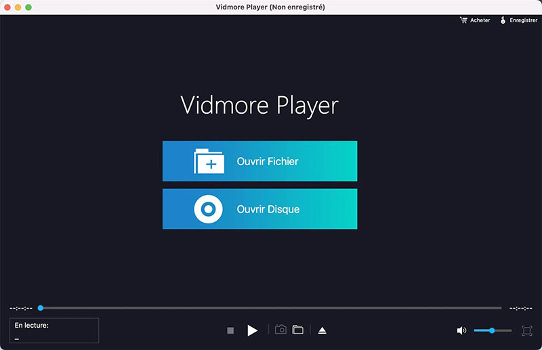Mute audio with the speaker icon
The height and width of the screenshot is (350, 542).
pos(461,330)
